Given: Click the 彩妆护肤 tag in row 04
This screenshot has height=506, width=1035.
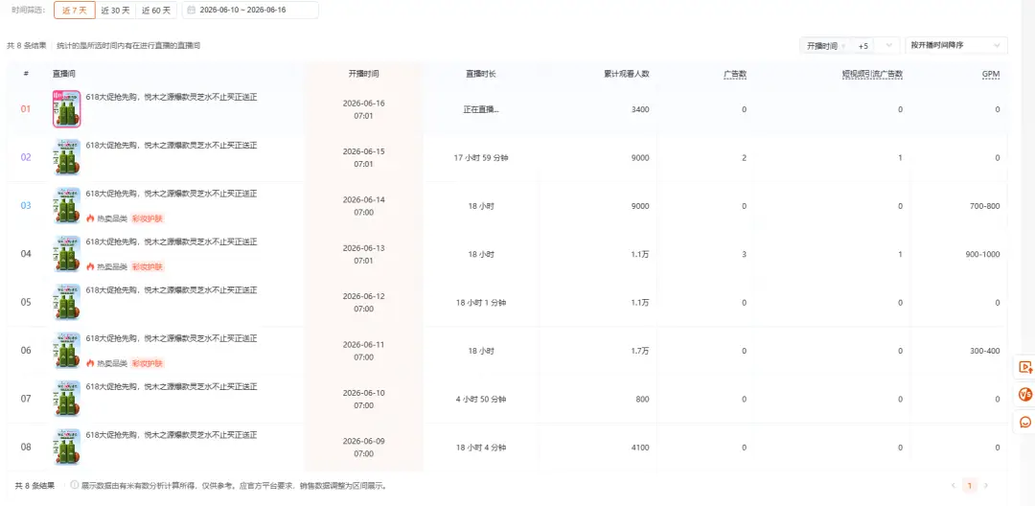Looking at the screenshot, I should (x=148, y=266).
